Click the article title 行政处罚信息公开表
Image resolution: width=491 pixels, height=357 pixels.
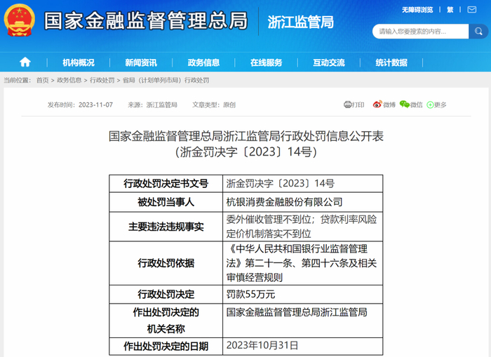[x=246, y=136]
